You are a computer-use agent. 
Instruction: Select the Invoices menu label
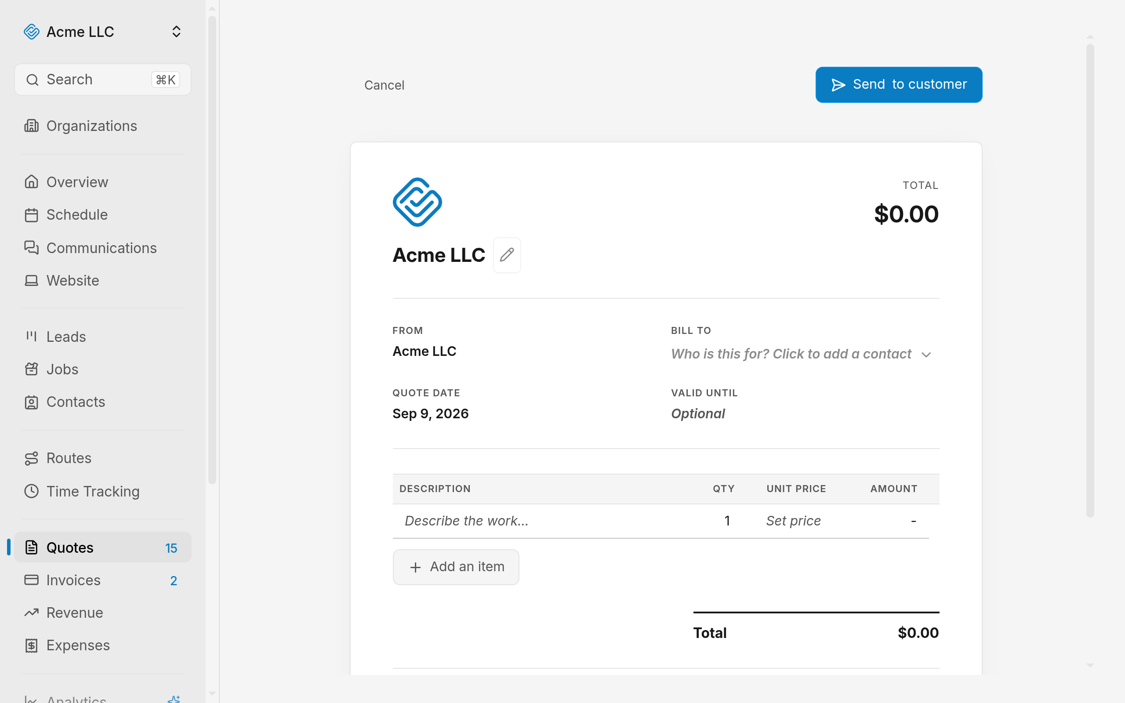(73, 580)
